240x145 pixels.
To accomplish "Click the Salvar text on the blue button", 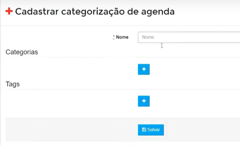I will click(153, 130).
